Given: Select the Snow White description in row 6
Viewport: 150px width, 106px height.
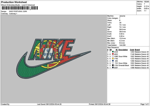Looking at the screenshot, I should 123,63.
